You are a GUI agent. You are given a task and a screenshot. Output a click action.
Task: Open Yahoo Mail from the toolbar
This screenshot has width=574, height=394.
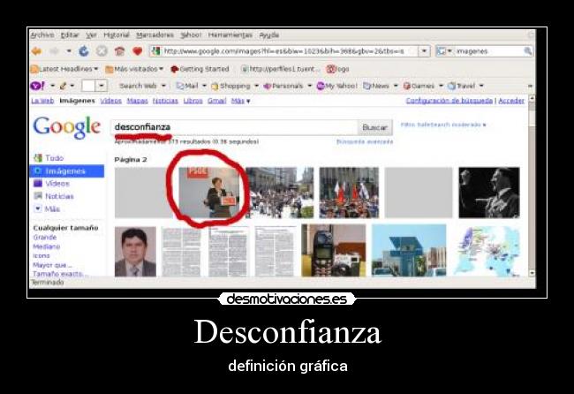click(187, 86)
